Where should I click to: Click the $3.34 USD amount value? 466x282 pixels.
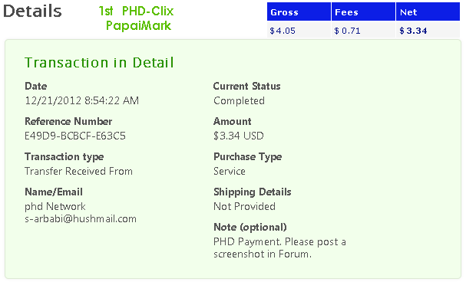pos(238,136)
